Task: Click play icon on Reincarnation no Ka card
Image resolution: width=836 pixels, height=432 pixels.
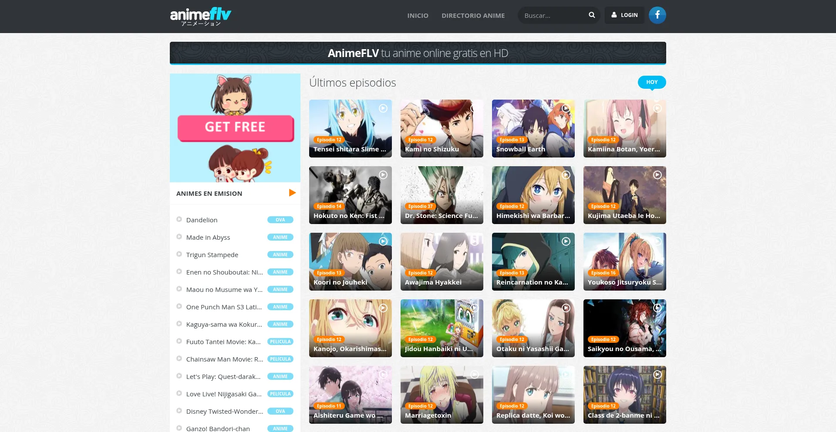Action: coord(566,241)
